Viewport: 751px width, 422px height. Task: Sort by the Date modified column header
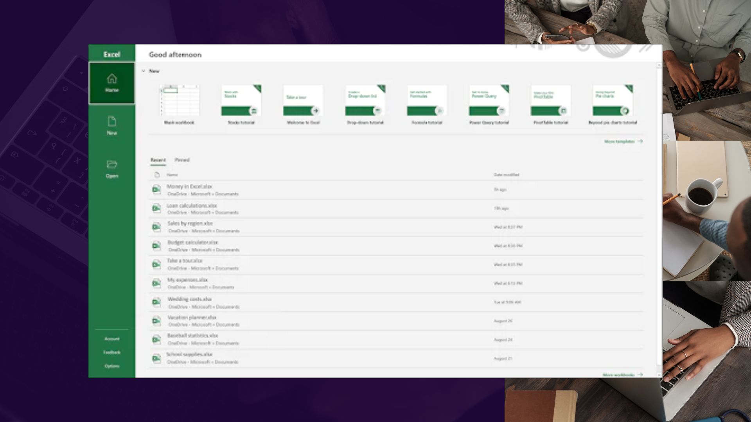506,175
